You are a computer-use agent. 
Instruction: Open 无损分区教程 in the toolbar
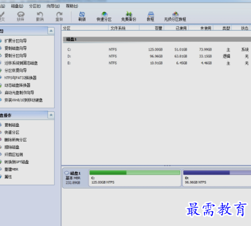175,16
